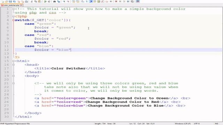Click inside switch($_GET['color']) code line
The image size is (223, 125).
(43, 20)
